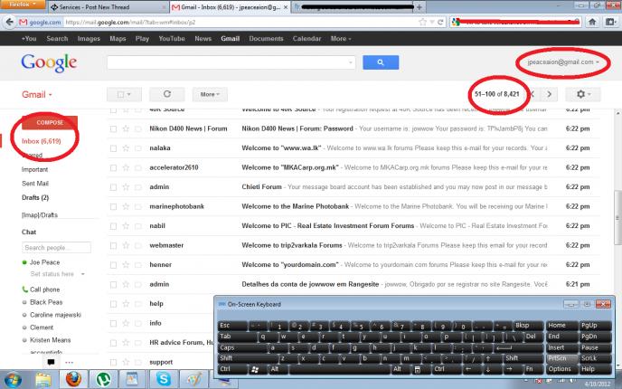This screenshot has height=389, width=622.
Task: Check the support email checkbox
Action: coord(113,363)
